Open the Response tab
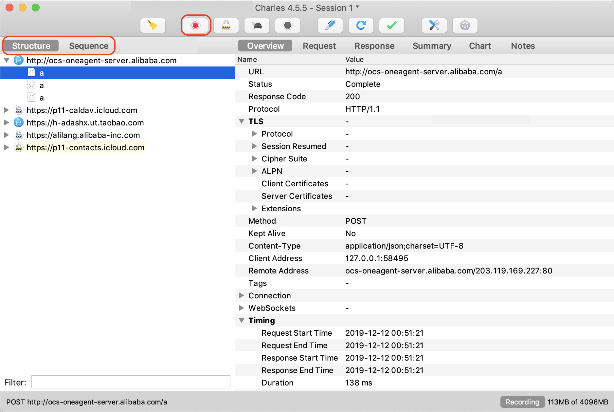Screen dimensions: 614x412 point(374,46)
